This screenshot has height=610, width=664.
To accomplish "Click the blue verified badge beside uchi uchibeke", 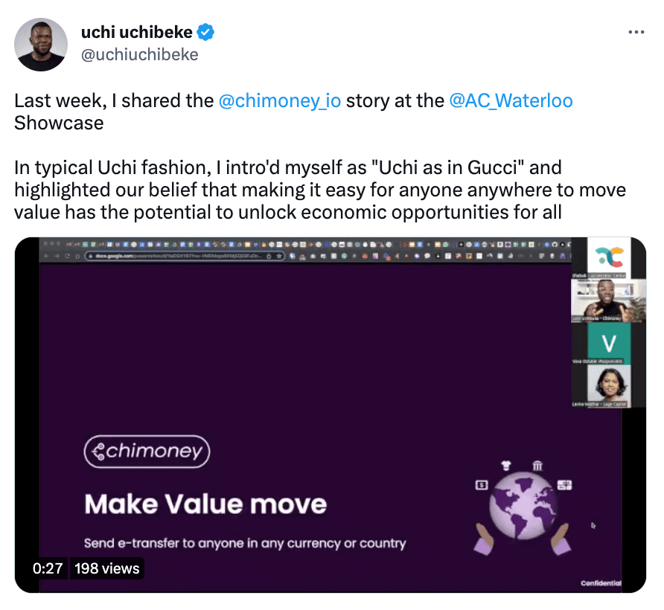I will [204, 31].
